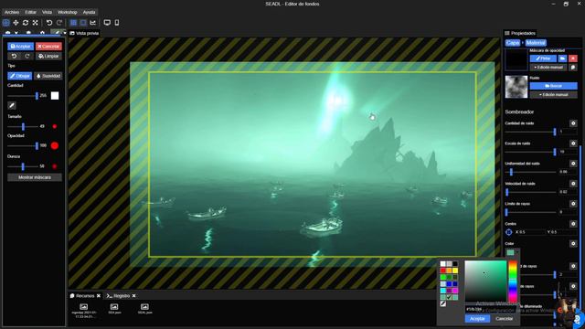Open the Vista menu
585x329 pixels.
(x=47, y=12)
